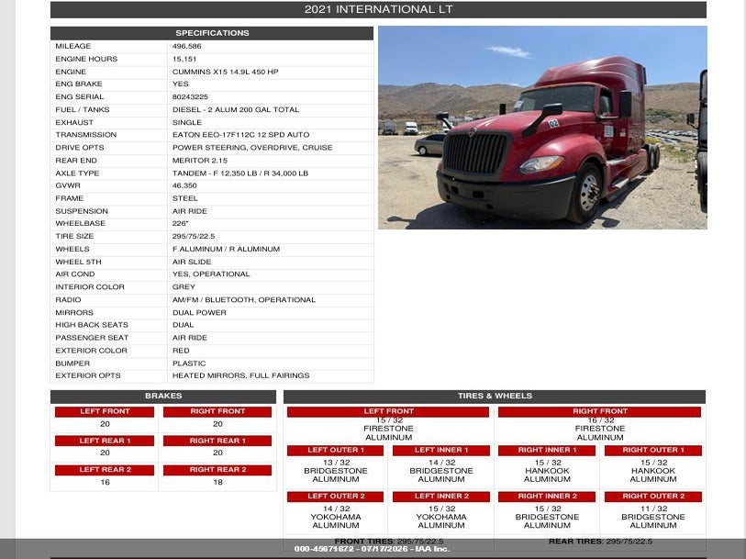Click the FRONT TIRES size text
This screenshot has height=559, width=746.
coord(389,542)
